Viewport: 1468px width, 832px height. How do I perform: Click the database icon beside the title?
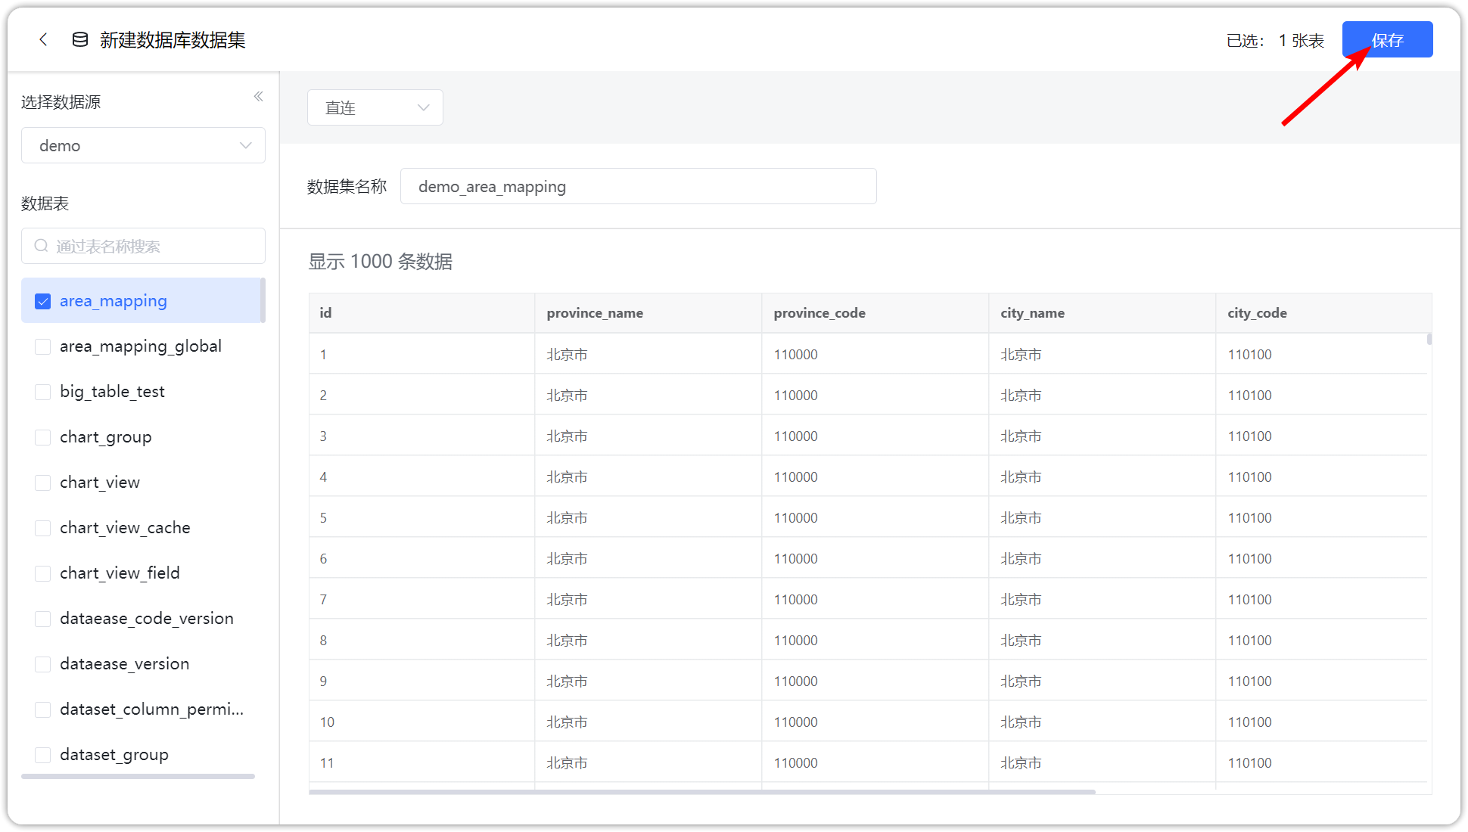(x=79, y=39)
